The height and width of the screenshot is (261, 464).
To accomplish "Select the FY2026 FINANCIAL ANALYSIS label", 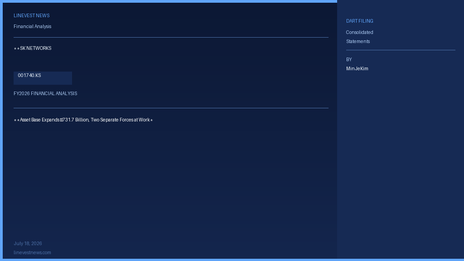I will coord(45,93).
